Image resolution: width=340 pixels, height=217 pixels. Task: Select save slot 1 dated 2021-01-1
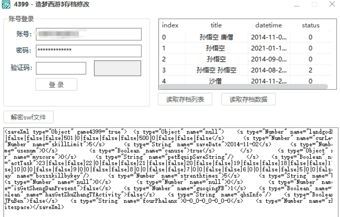point(216,48)
